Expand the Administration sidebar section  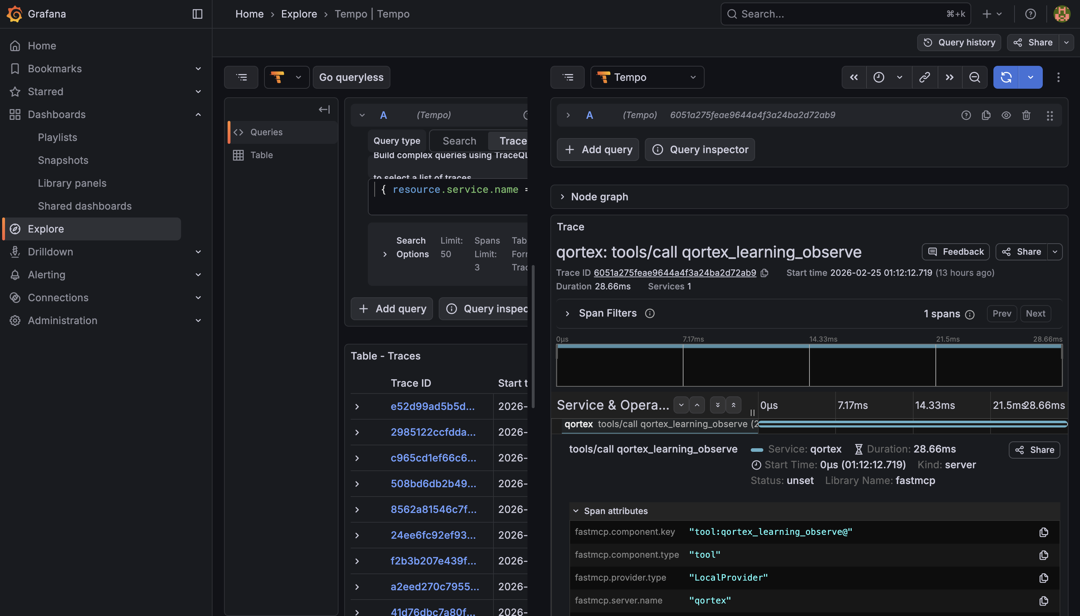198,320
